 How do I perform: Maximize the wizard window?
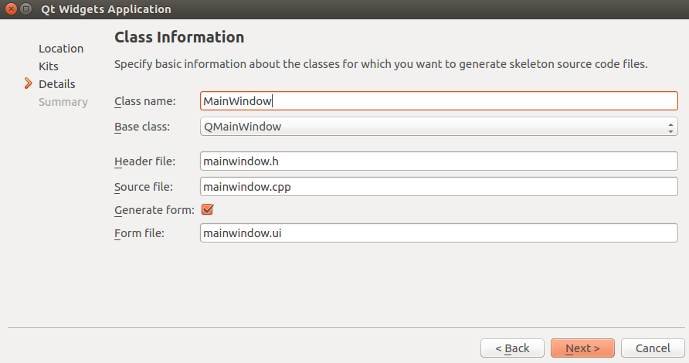pyautogui.click(x=40, y=9)
